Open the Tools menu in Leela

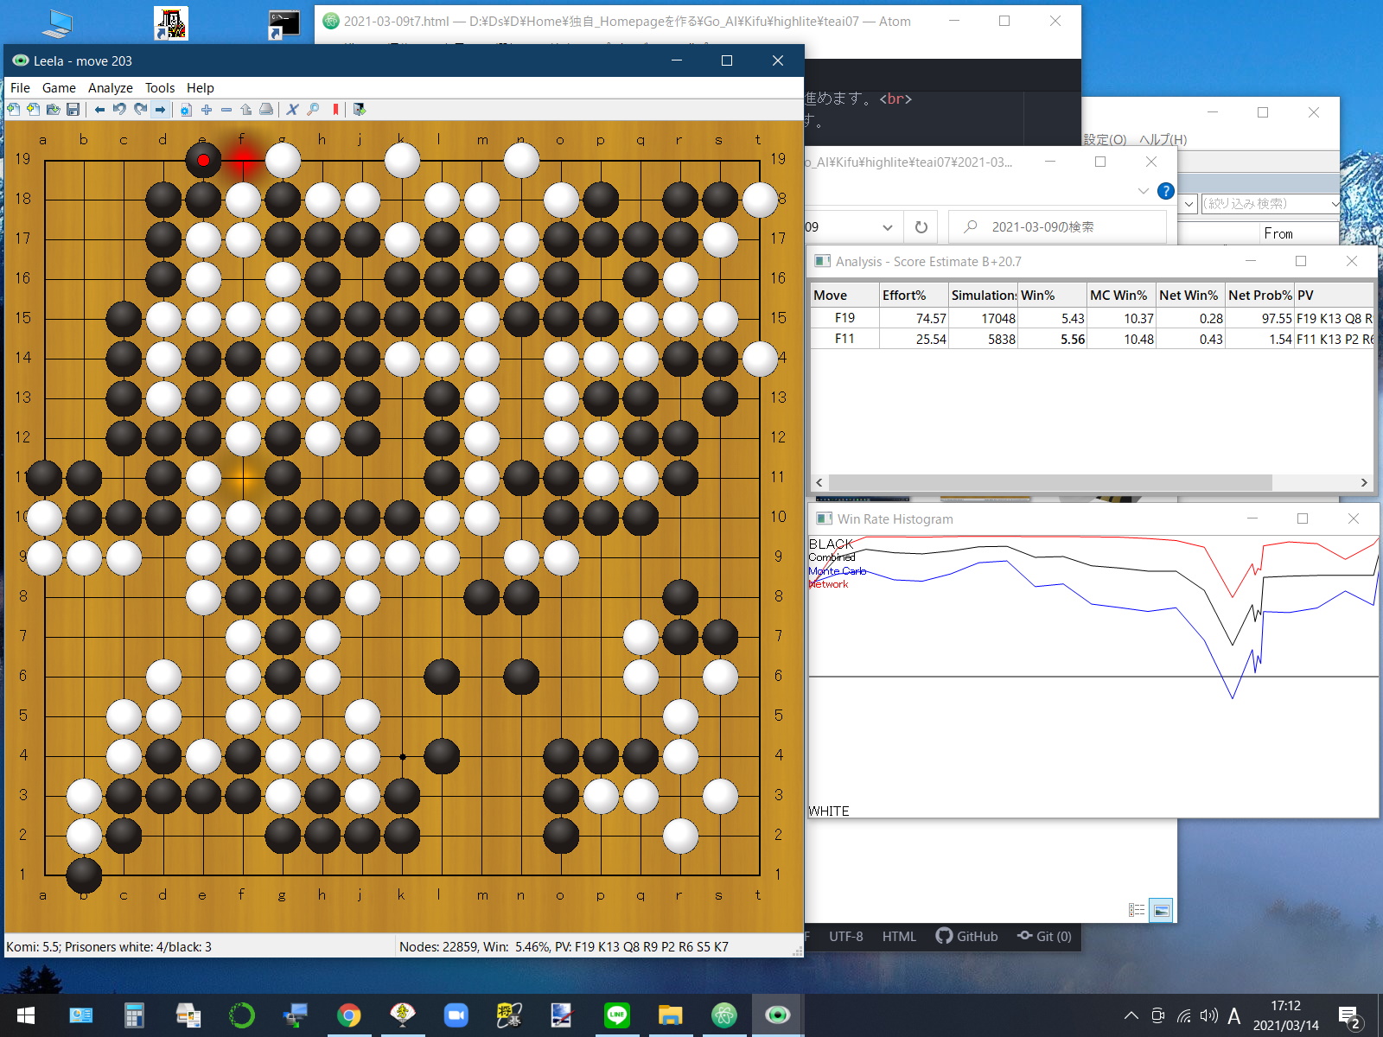(x=159, y=88)
